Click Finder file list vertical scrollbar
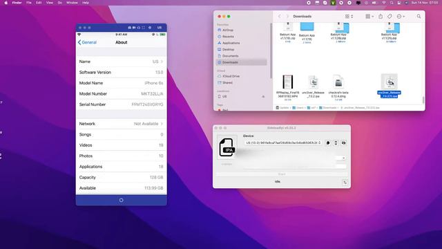This screenshot has height=249, width=442. point(423,100)
